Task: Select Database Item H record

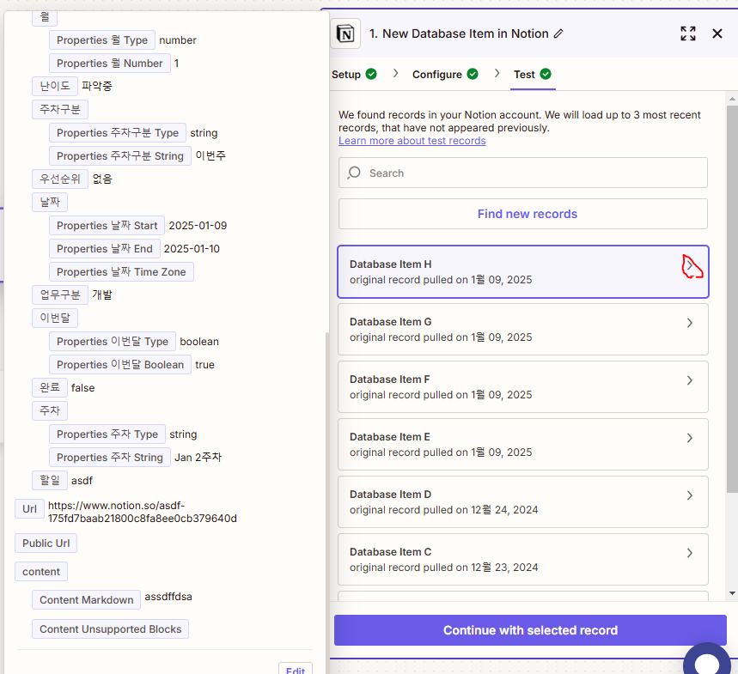Action: 523,272
